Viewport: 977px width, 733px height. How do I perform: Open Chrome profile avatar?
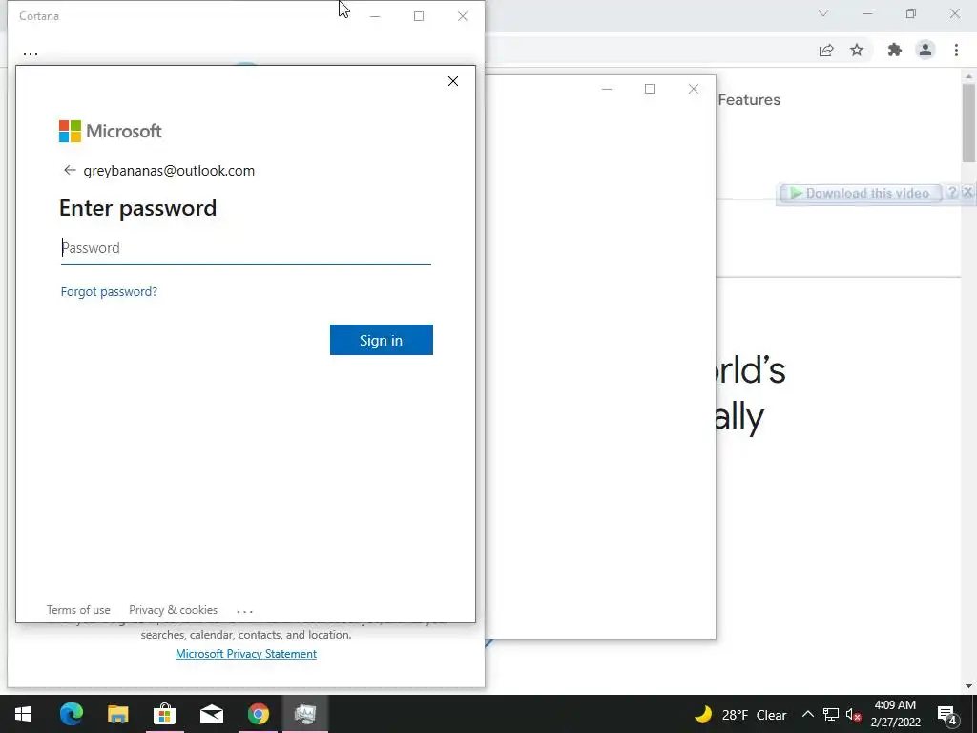(x=925, y=50)
